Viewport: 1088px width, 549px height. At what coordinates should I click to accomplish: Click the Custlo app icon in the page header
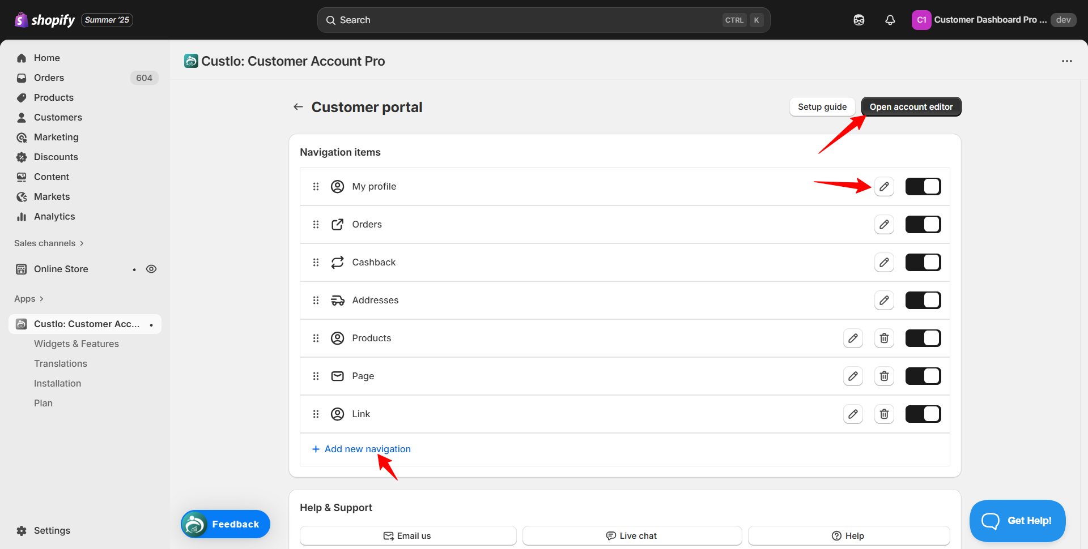(x=191, y=61)
